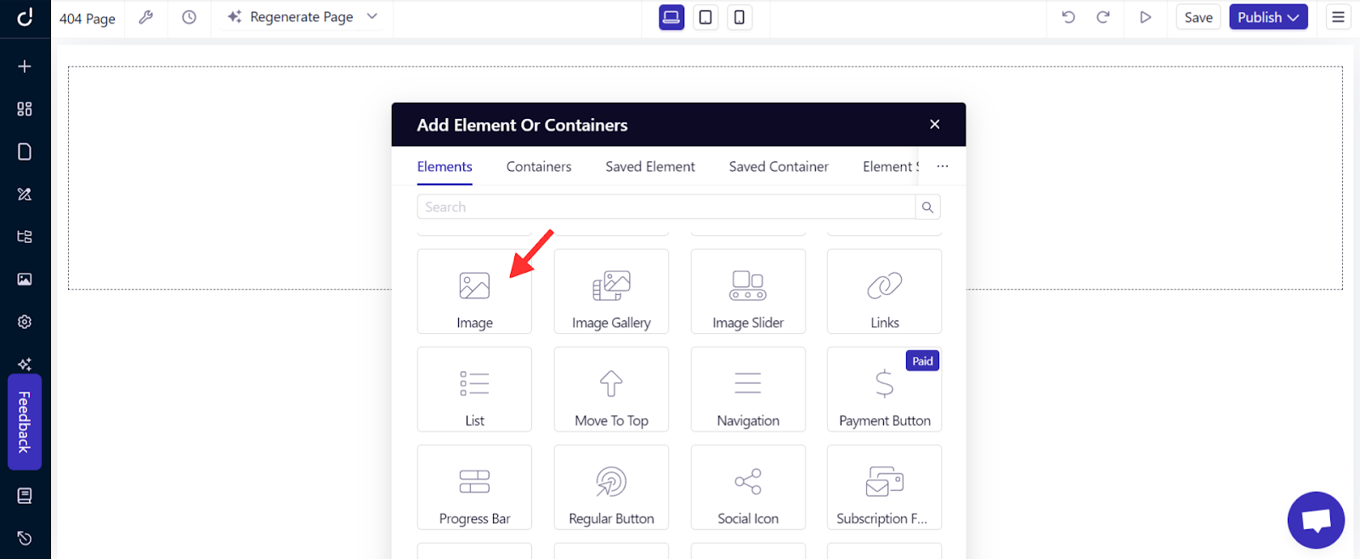Switch to the Saved Container tab

(779, 167)
